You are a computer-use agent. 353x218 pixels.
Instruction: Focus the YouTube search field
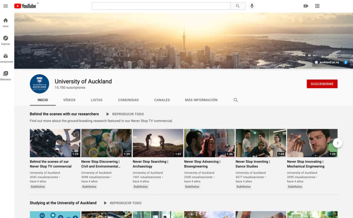tap(161, 6)
